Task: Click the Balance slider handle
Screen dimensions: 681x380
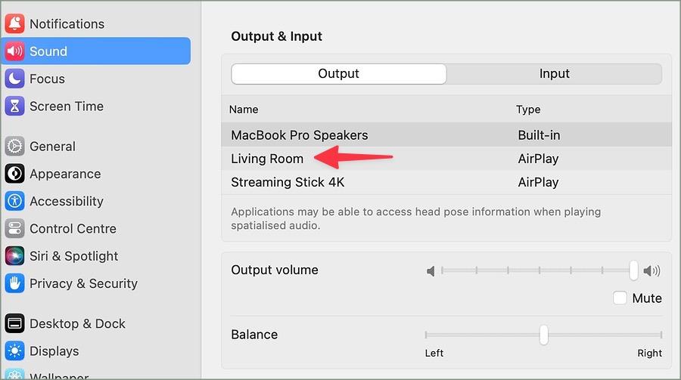Action: (x=544, y=335)
